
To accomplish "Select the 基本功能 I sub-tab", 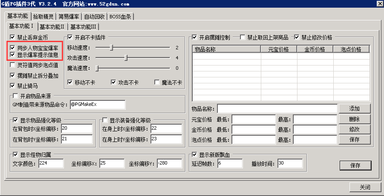I will click(21, 26).
